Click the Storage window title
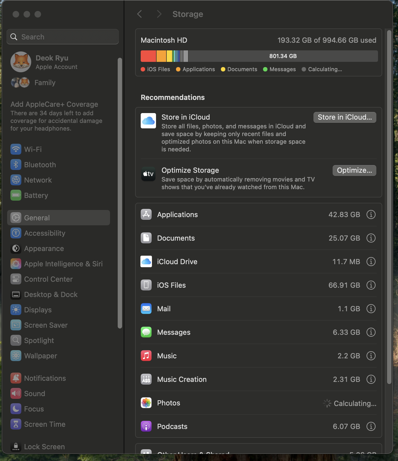Image resolution: width=398 pixels, height=461 pixels. coord(188,14)
